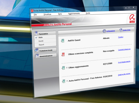Open the File menu
The height and width of the screenshot is (103, 139).
(35, 15)
